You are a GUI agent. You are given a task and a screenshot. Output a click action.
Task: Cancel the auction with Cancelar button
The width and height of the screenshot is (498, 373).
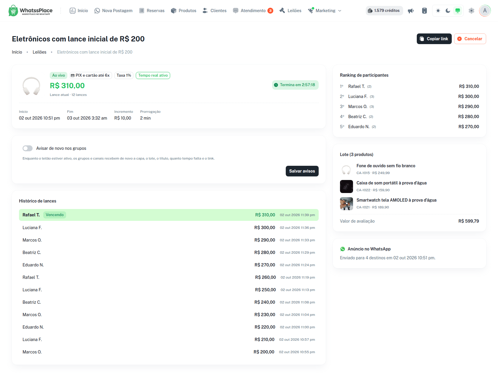click(x=470, y=39)
